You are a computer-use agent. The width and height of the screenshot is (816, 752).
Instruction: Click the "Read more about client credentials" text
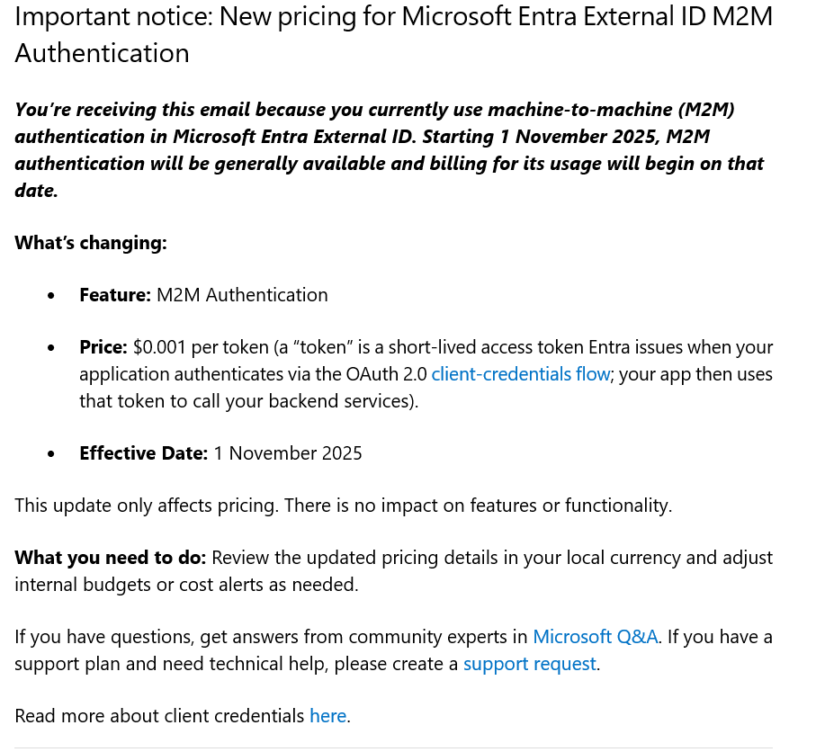click(x=159, y=716)
